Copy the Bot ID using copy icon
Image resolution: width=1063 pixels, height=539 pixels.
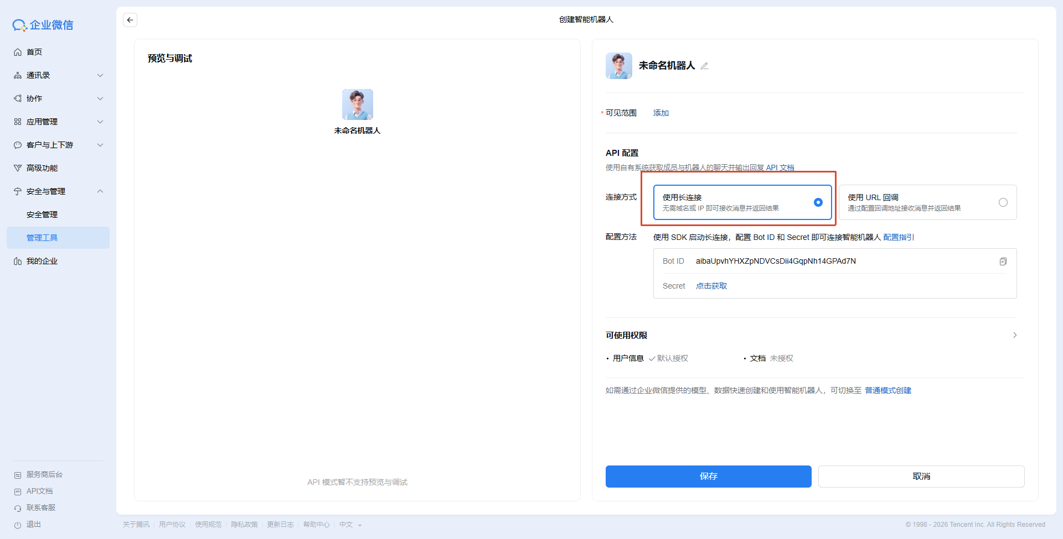1003,261
